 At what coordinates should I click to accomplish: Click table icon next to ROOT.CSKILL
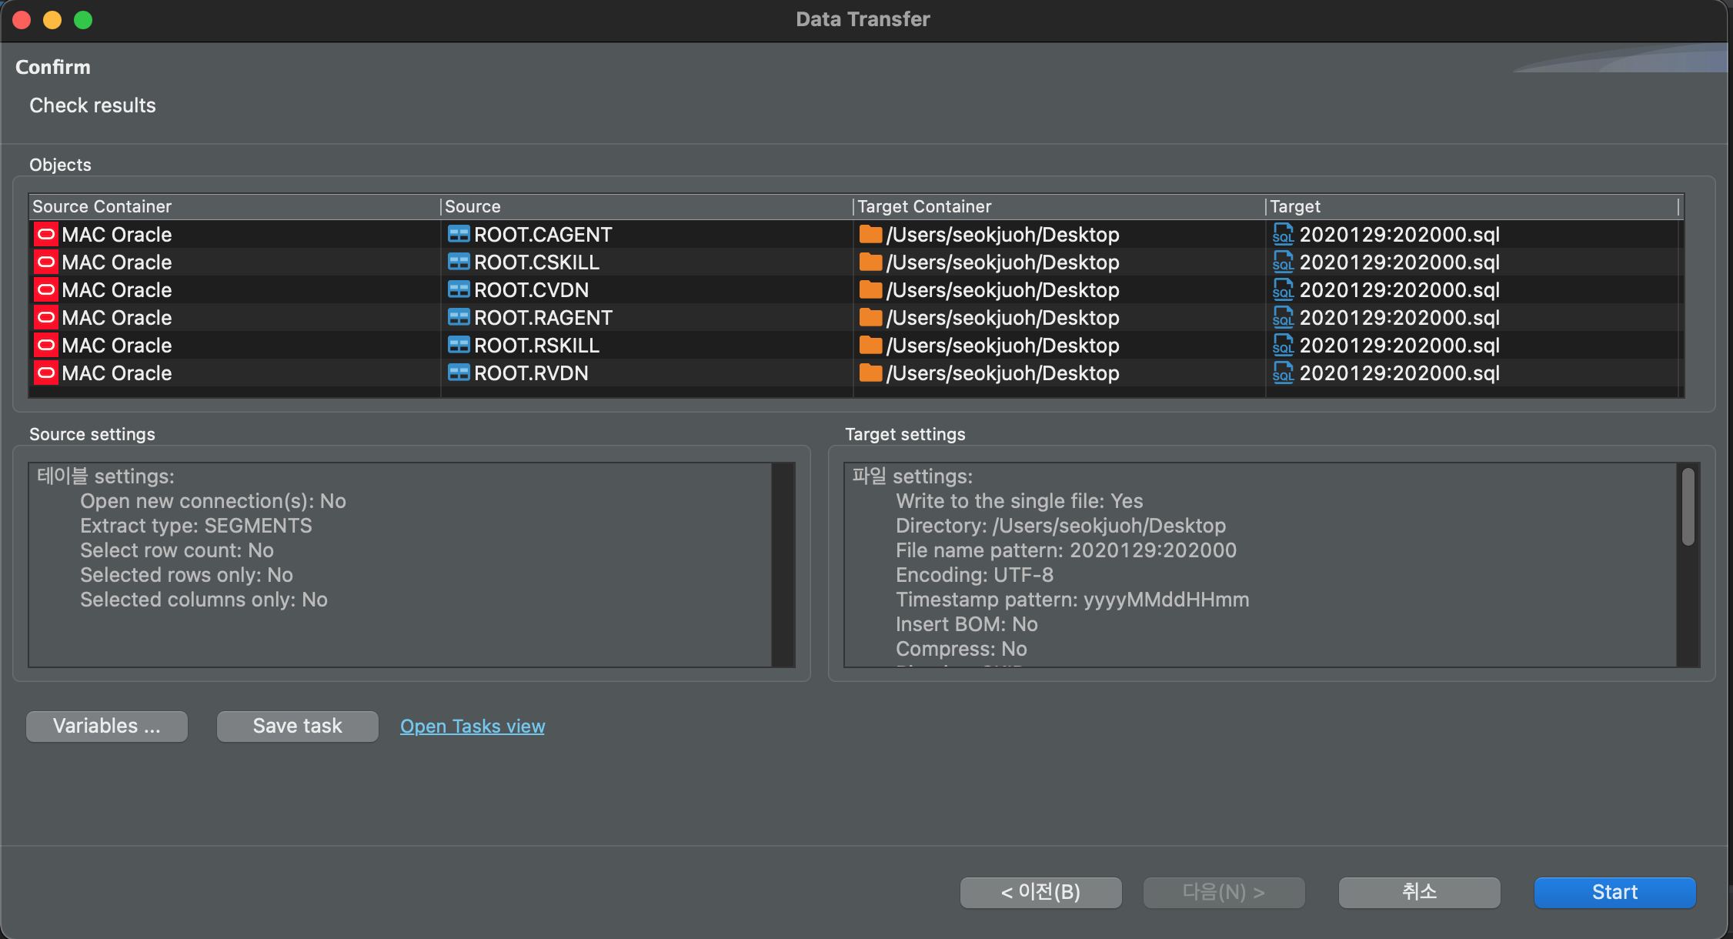[x=459, y=262]
